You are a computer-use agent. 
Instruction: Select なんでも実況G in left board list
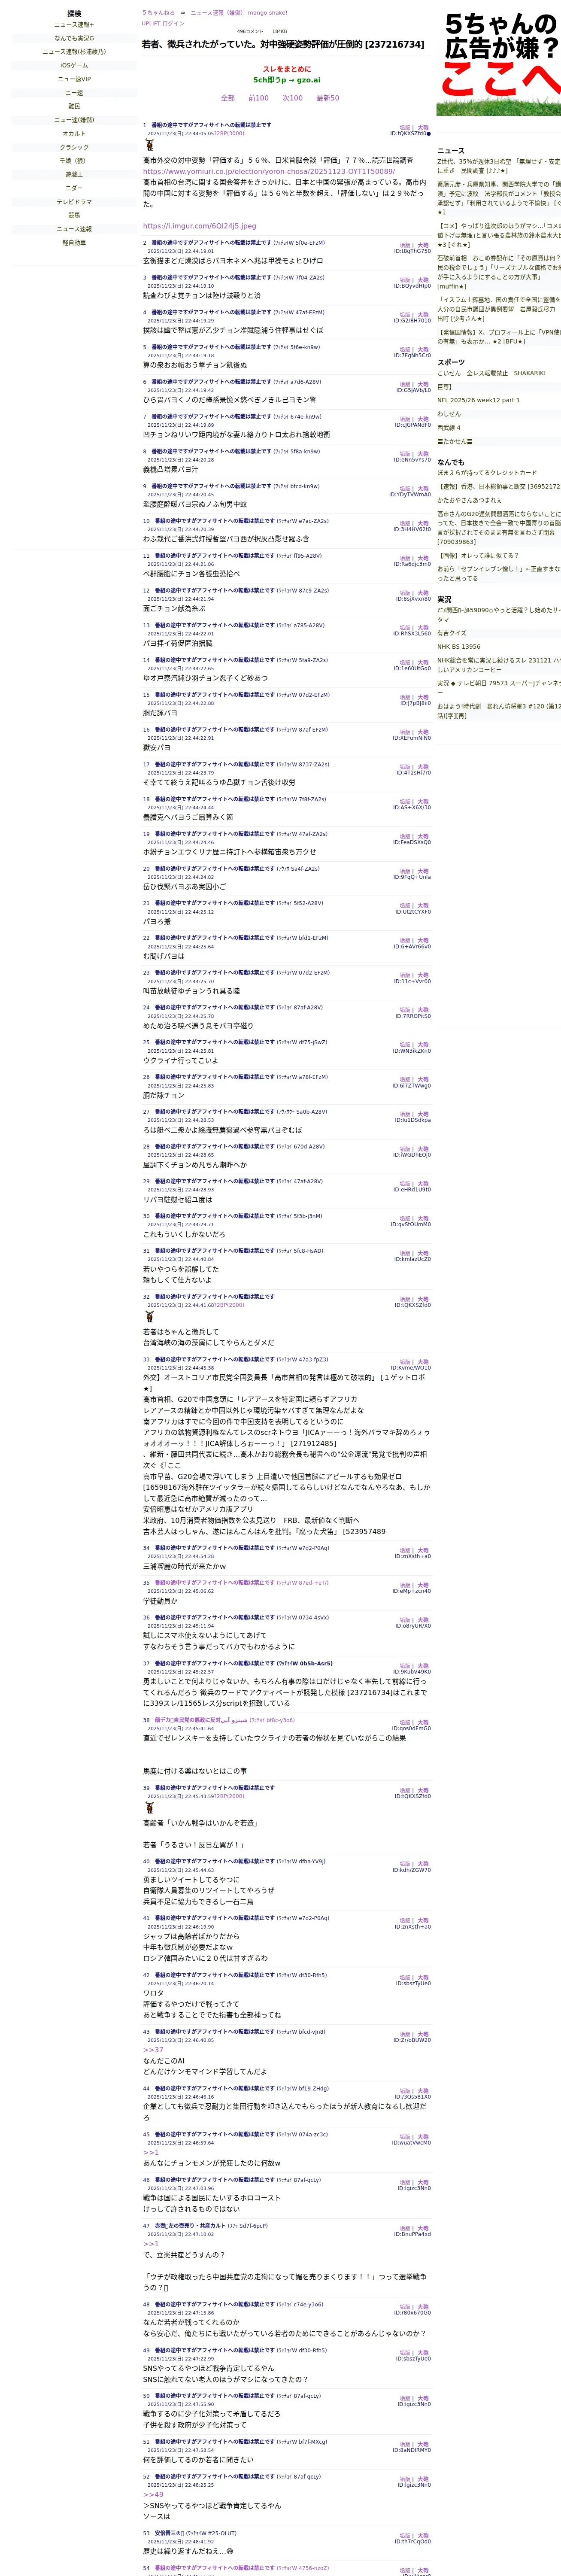point(74,38)
